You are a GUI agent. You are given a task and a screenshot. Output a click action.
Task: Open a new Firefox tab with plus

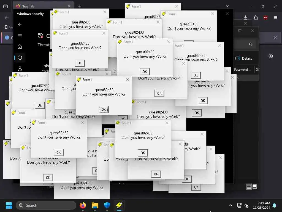coord(80,6)
